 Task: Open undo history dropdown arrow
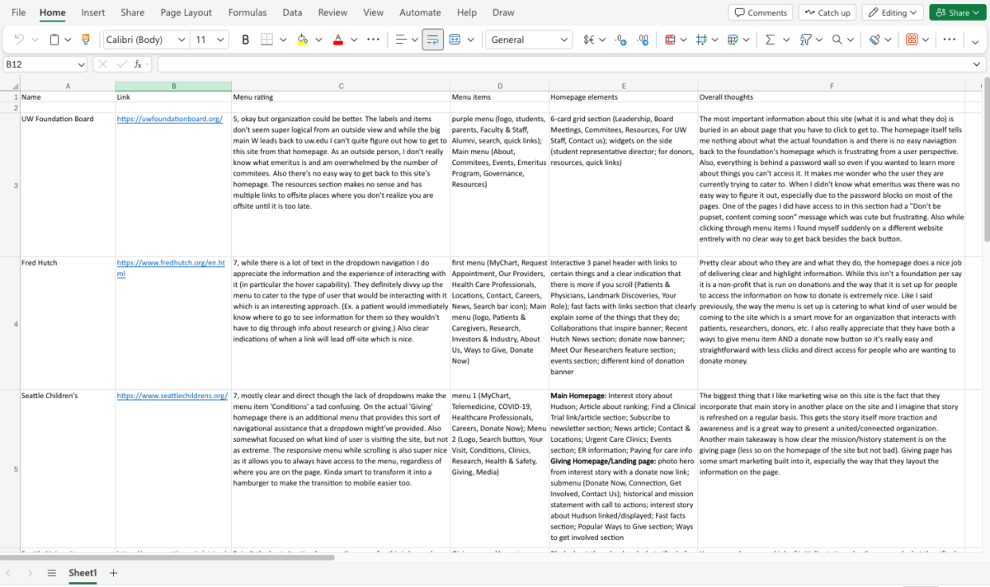pyautogui.click(x=33, y=40)
